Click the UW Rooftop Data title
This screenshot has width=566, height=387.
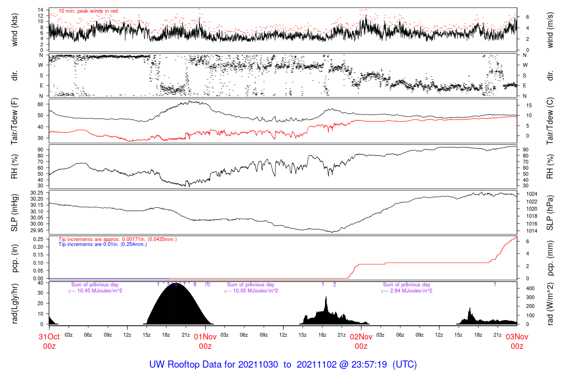point(282,365)
